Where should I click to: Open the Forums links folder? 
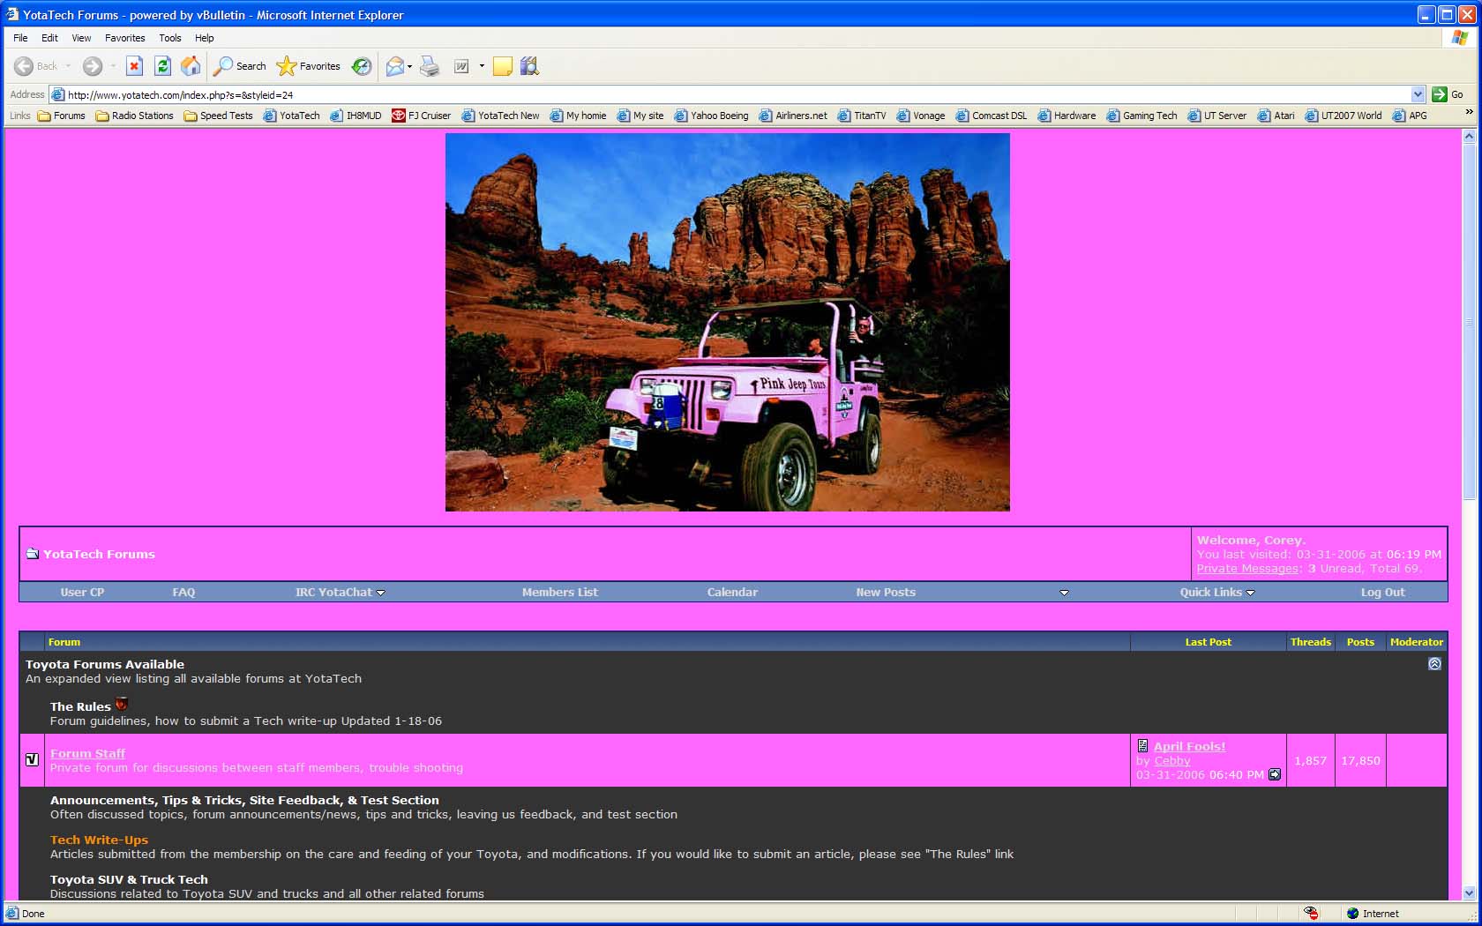[61, 116]
